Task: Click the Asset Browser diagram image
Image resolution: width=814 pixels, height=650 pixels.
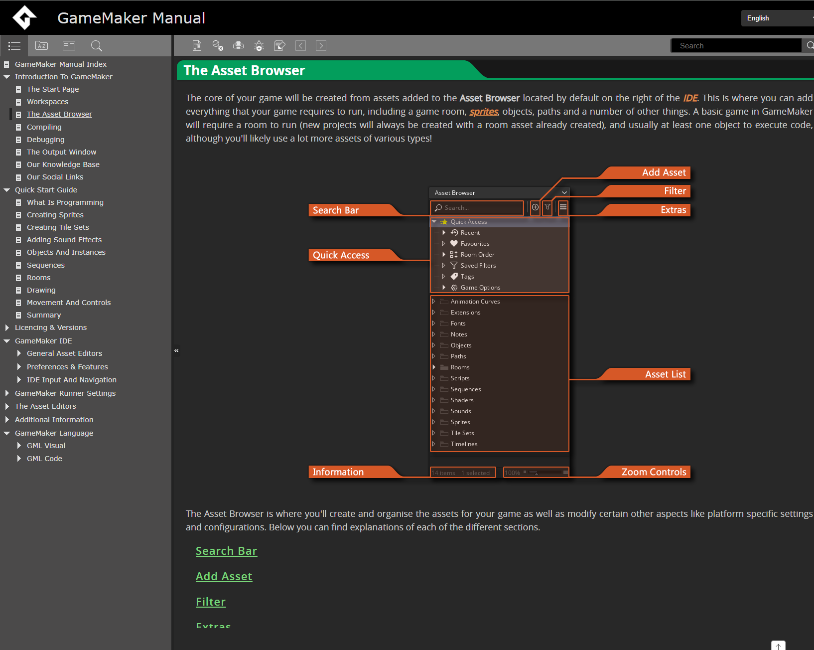Action: 499,323
